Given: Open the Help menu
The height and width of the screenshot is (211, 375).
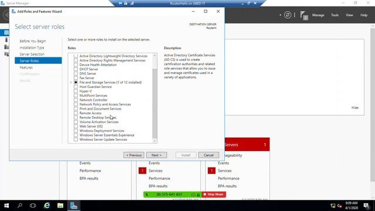Looking at the screenshot, I should click(x=364, y=15).
